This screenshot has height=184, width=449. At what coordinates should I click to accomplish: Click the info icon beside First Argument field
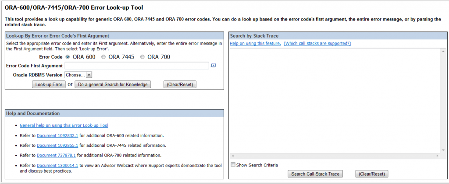[x=213, y=65]
